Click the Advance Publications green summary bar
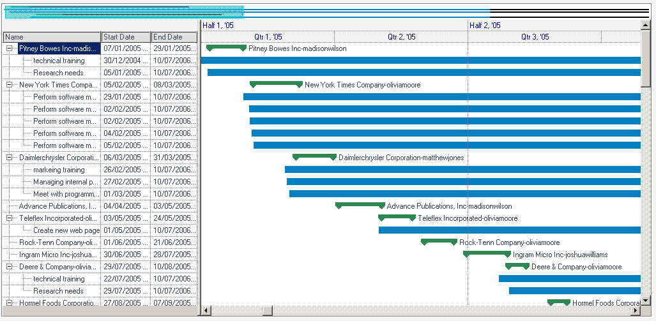 click(x=360, y=205)
